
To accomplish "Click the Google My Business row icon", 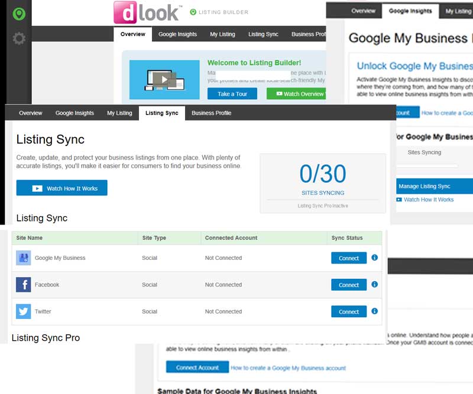I will coord(24,258).
